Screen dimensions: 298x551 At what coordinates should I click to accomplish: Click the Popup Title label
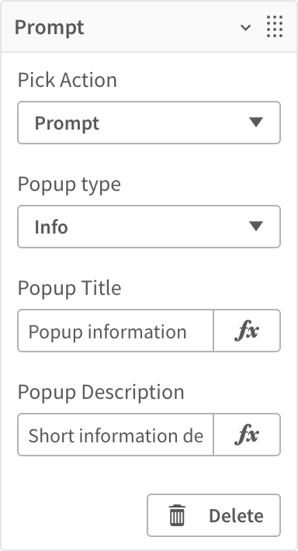coord(70,288)
